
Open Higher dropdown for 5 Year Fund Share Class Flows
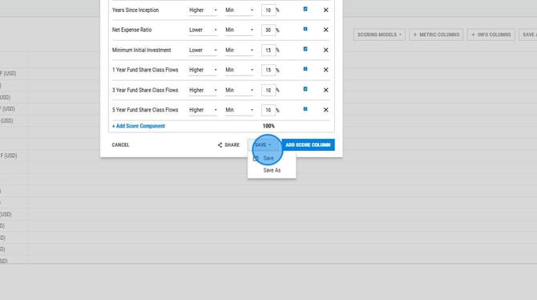pos(203,110)
